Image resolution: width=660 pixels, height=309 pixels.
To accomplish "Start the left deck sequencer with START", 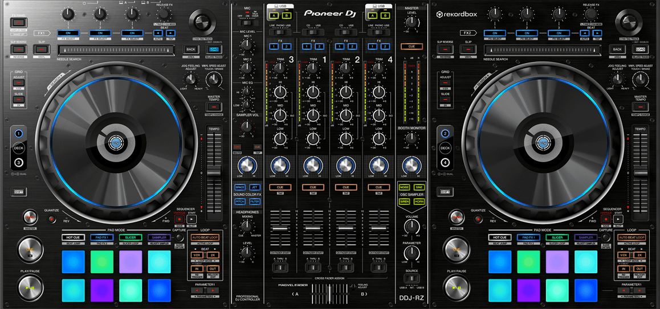I will (192, 219).
